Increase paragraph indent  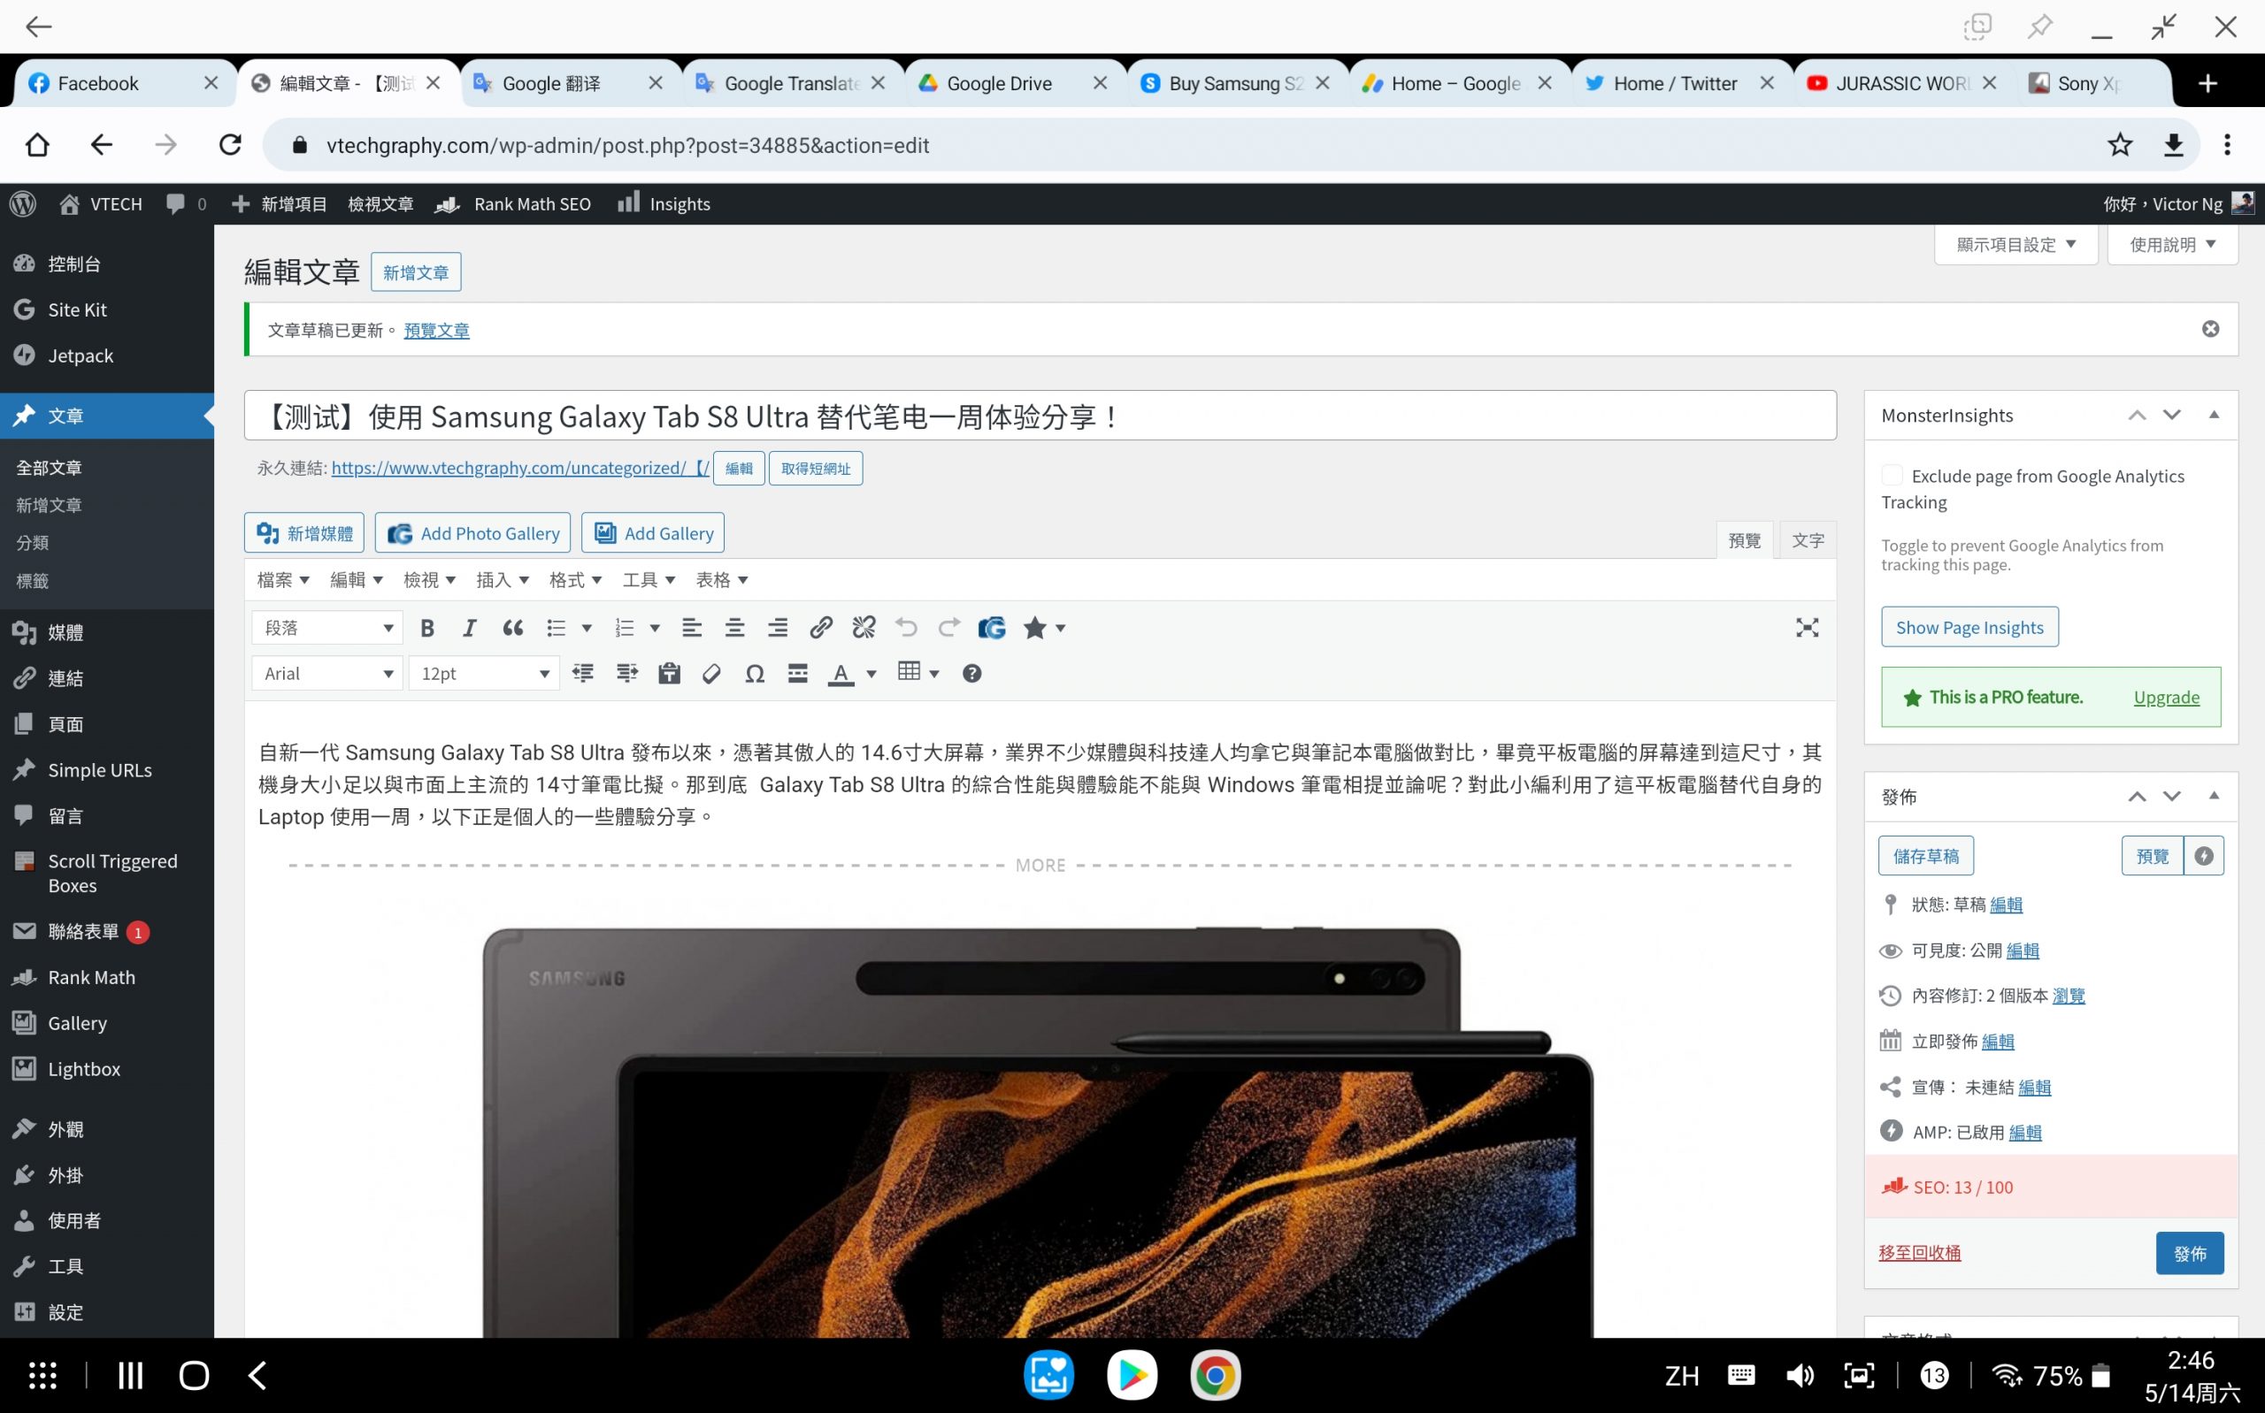(626, 674)
